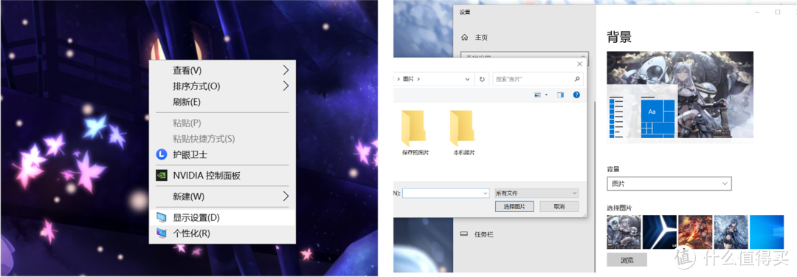
Task: Select the Windows default blue wallpaper thumbnail
Action: click(767, 232)
